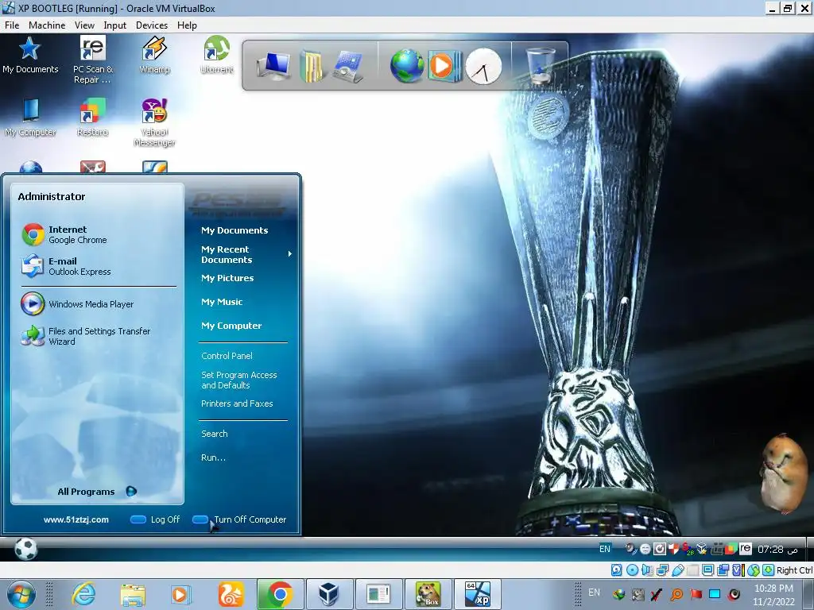Click VirtualBox display status icon
The width and height of the screenshot is (814, 610).
tap(707, 570)
